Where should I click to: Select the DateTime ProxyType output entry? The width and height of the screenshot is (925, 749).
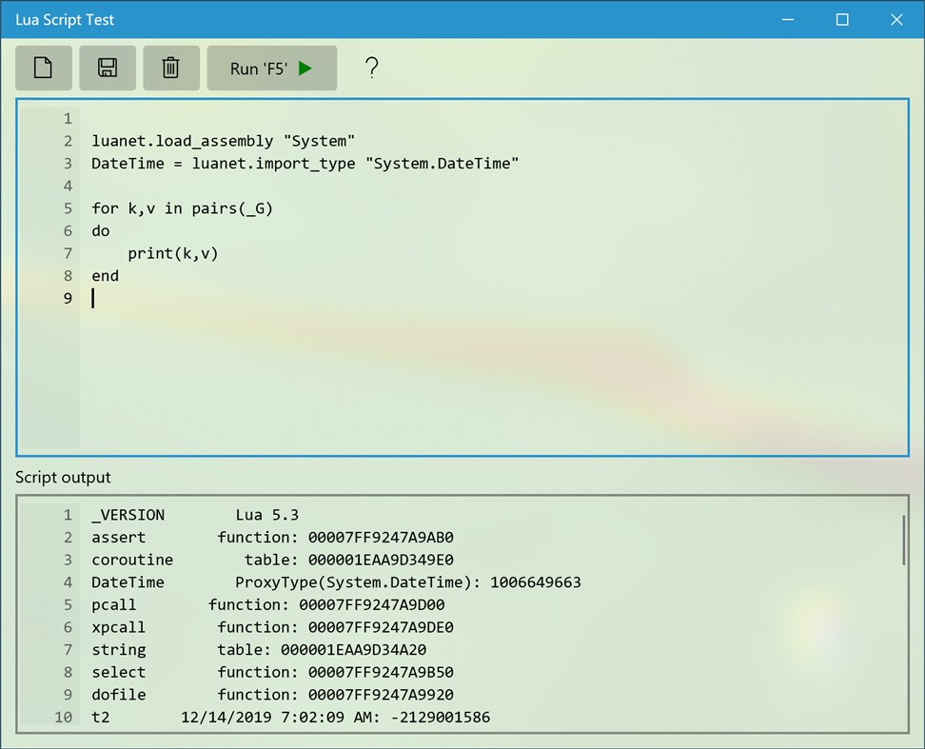point(285,581)
